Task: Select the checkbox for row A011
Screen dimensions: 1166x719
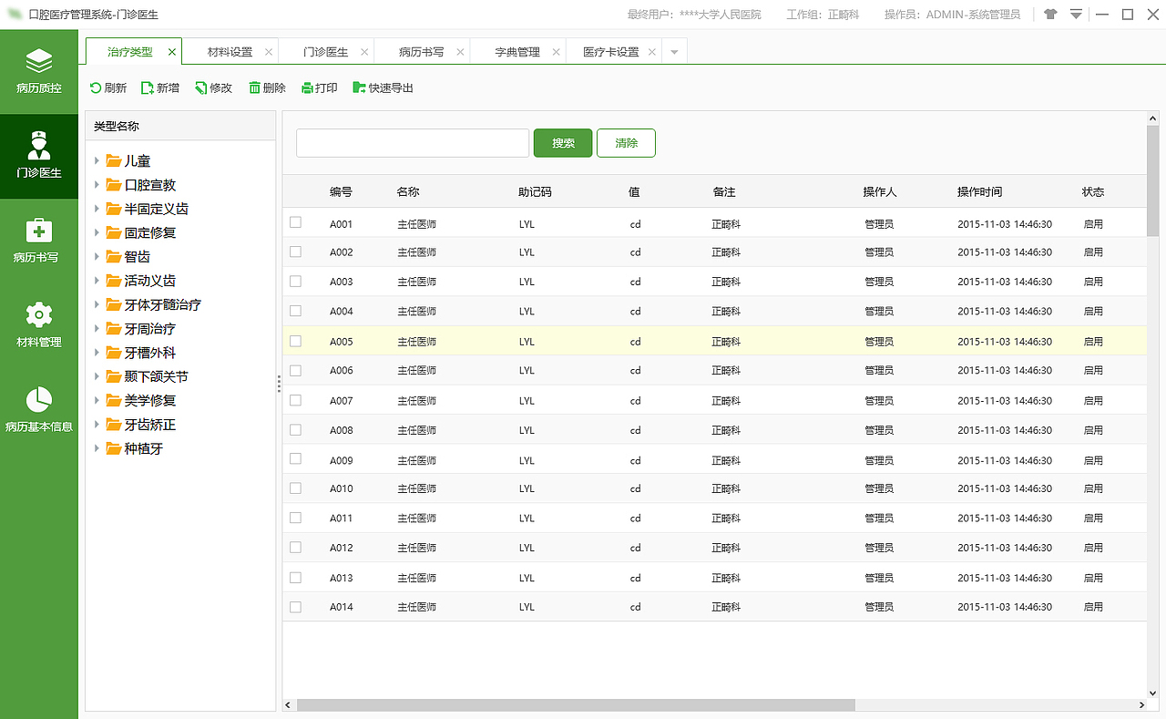Action: coord(295,518)
